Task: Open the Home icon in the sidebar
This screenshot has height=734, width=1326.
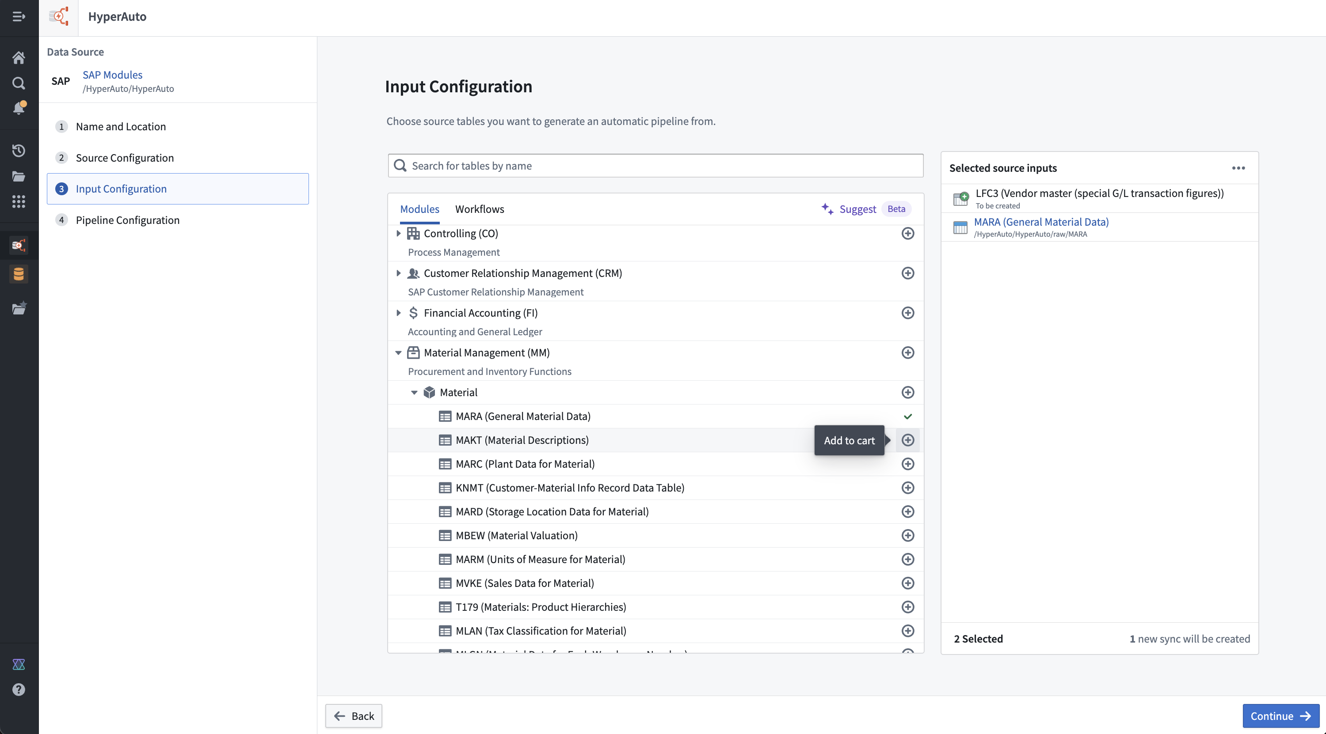Action: (19, 57)
